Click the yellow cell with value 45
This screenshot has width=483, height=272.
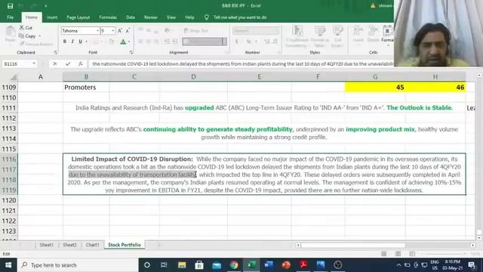pyautogui.click(x=375, y=88)
